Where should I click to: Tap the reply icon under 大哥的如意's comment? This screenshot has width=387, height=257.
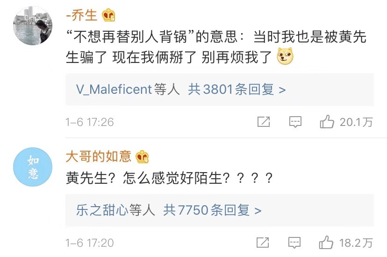tap(294, 243)
